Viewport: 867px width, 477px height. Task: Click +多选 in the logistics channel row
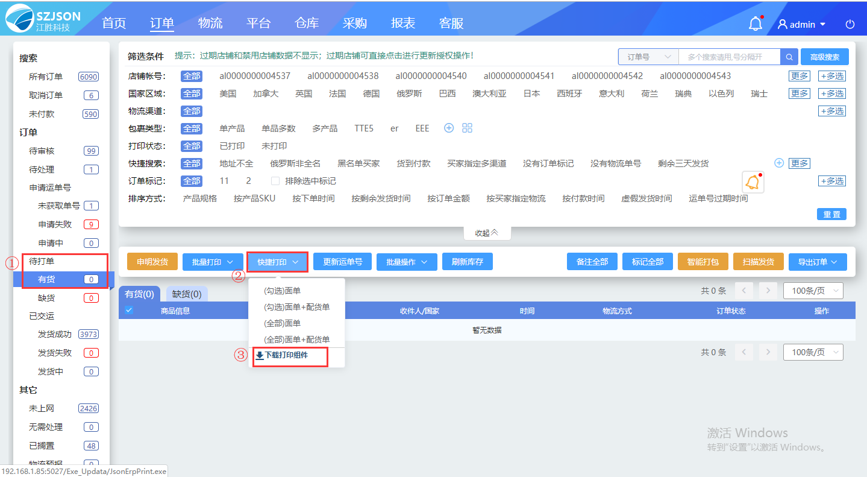pyautogui.click(x=831, y=111)
